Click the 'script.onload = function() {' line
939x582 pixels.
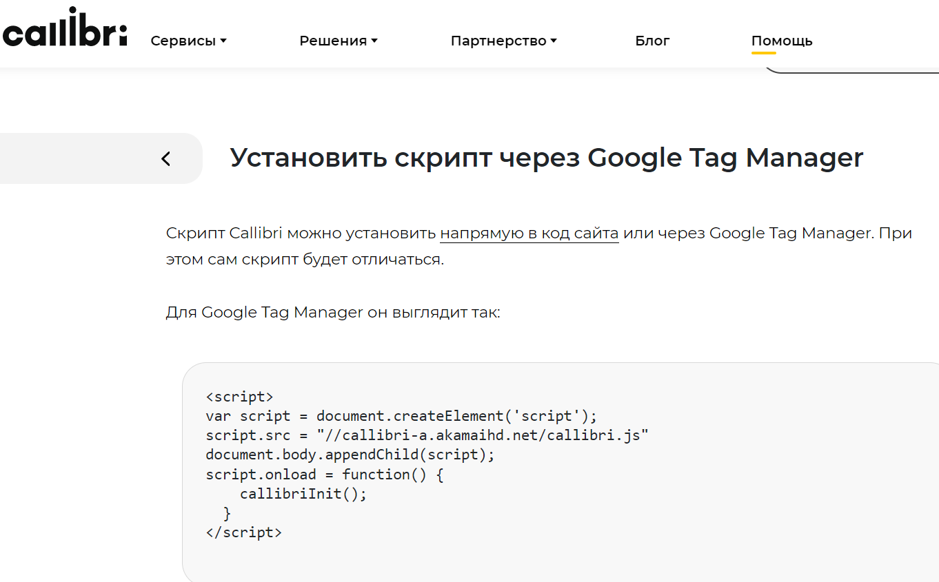[324, 475]
